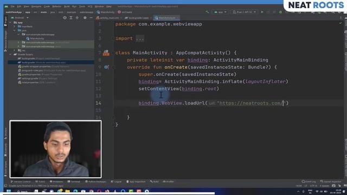Select local.properties file
Image resolution: width=347 pixels, height=195 pixels.
[x=37, y=82]
